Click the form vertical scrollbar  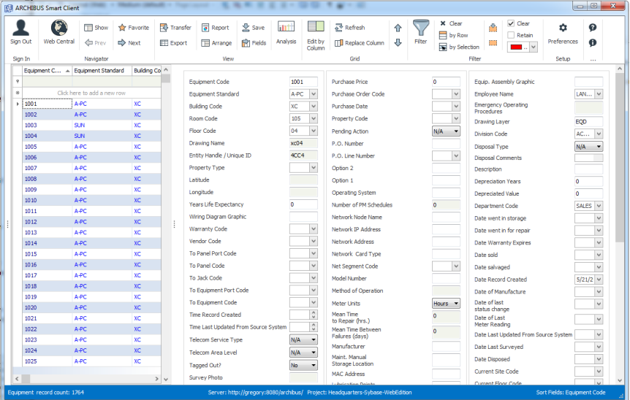pos(620,225)
